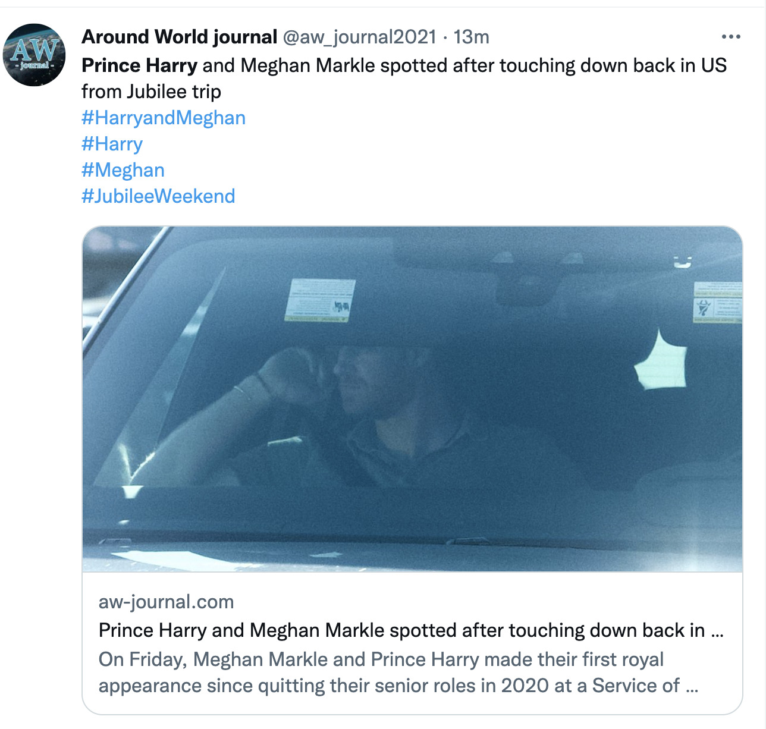
Task: Click the left windshield sticker in photo
Action: click(320, 301)
